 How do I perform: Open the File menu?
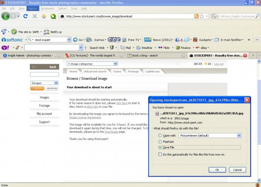tap(4, 8)
